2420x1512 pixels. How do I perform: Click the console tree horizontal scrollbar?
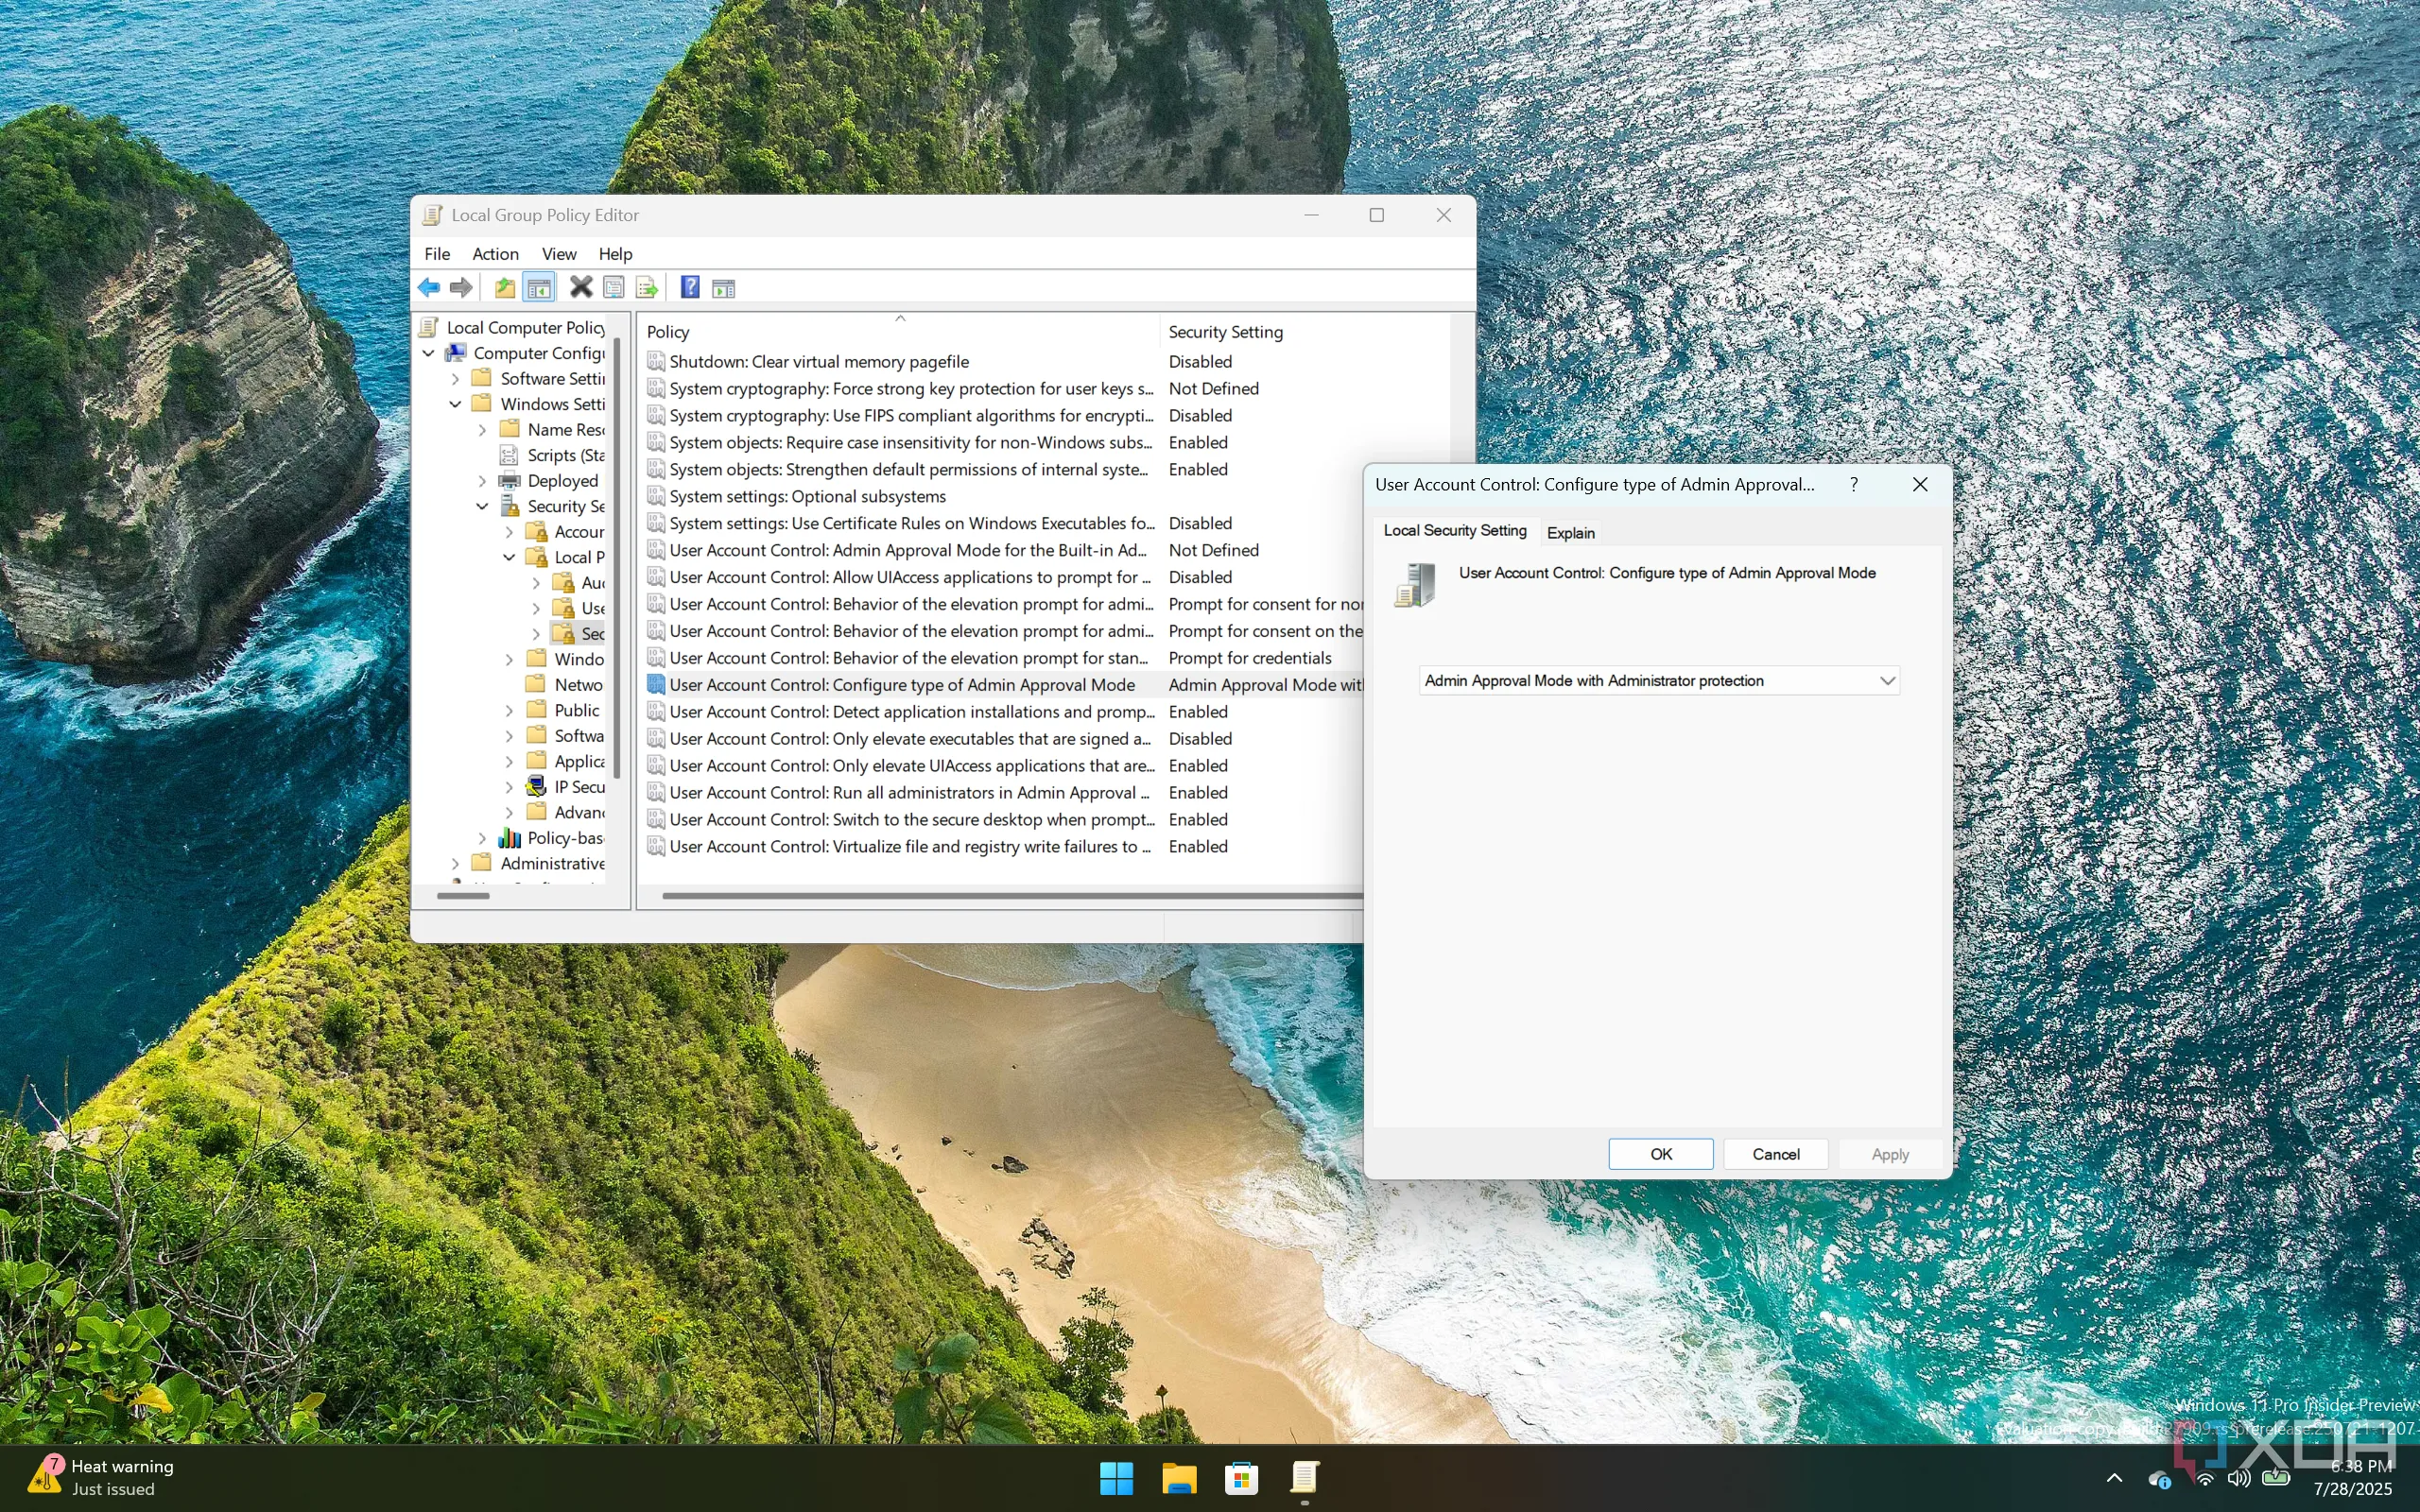(463, 896)
